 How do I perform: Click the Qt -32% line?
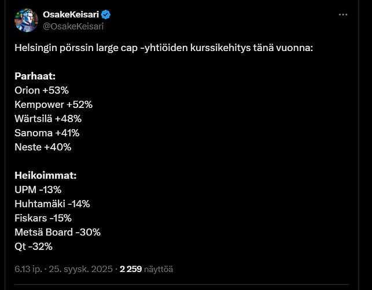(x=34, y=246)
